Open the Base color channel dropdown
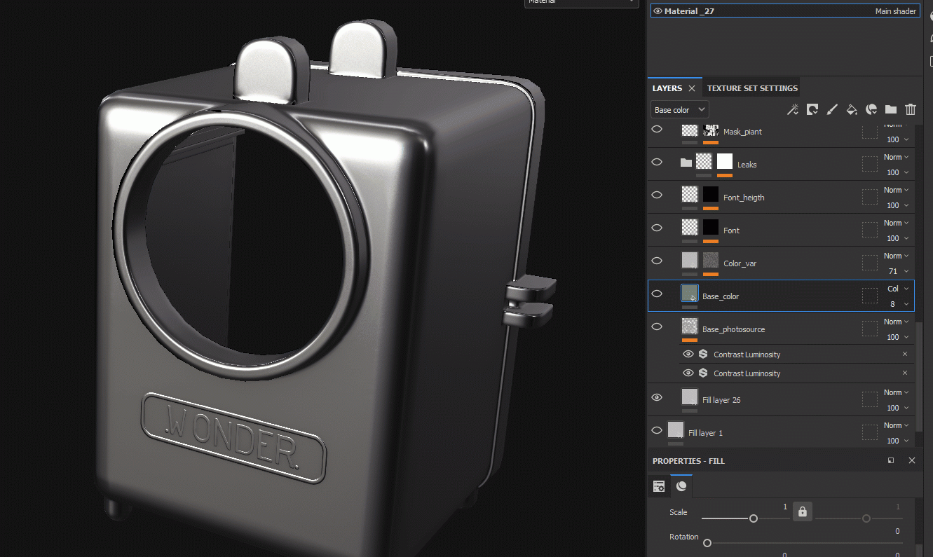The height and width of the screenshot is (557, 933). 679,110
